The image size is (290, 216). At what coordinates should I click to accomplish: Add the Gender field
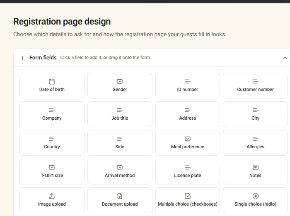pyautogui.click(x=120, y=86)
